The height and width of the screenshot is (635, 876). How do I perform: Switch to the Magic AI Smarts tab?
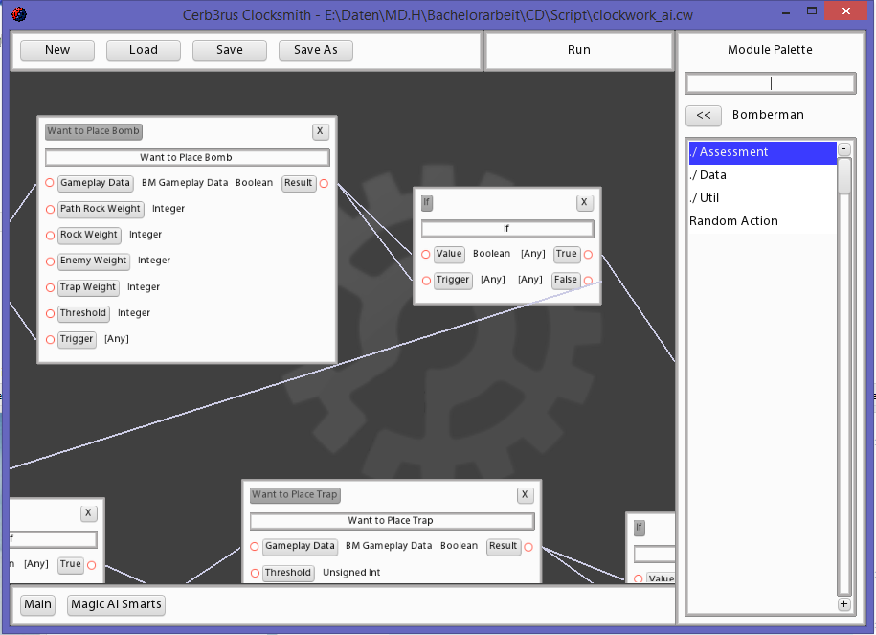point(116,604)
